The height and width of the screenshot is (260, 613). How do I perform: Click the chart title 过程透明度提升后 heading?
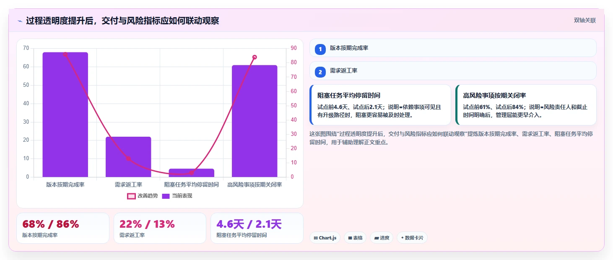click(x=122, y=21)
